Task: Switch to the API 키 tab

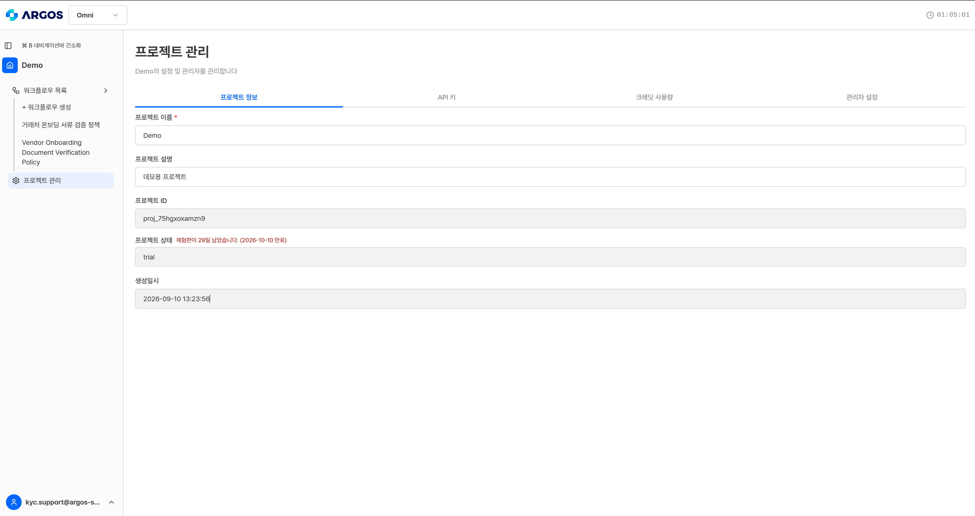Action: coord(446,97)
